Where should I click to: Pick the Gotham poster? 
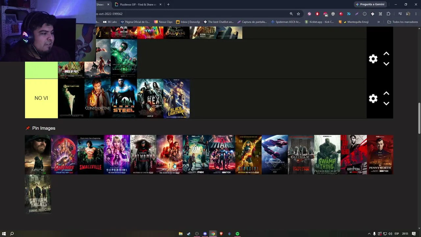pos(301,155)
